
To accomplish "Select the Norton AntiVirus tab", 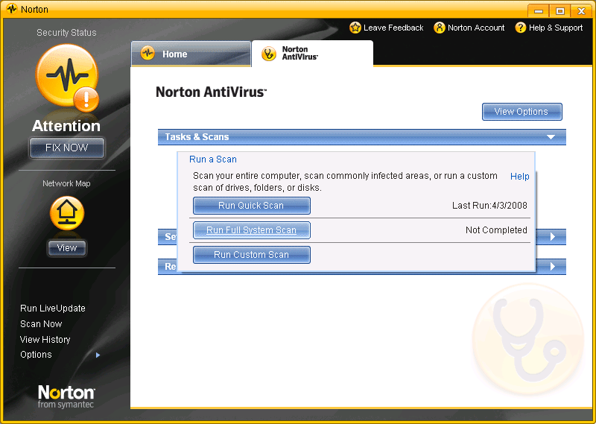I will pyautogui.click(x=312, y=54).
